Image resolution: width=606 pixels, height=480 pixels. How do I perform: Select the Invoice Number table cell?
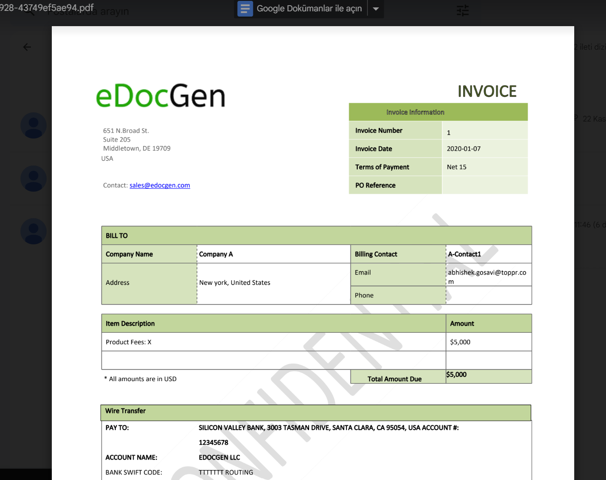tap(379, 130)
